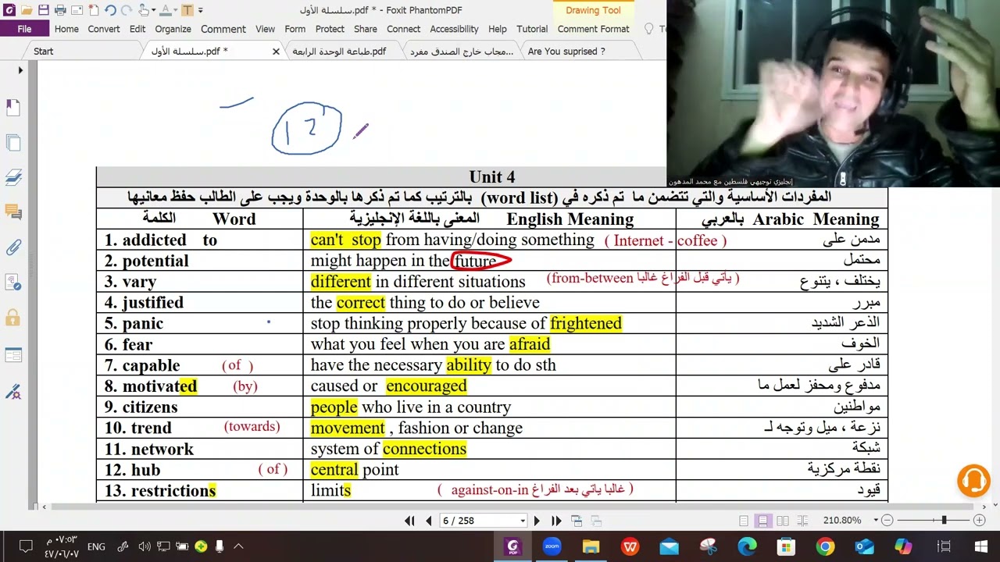Click the underlined A text color icon
1000x562 pixels.
click(166, 10)
